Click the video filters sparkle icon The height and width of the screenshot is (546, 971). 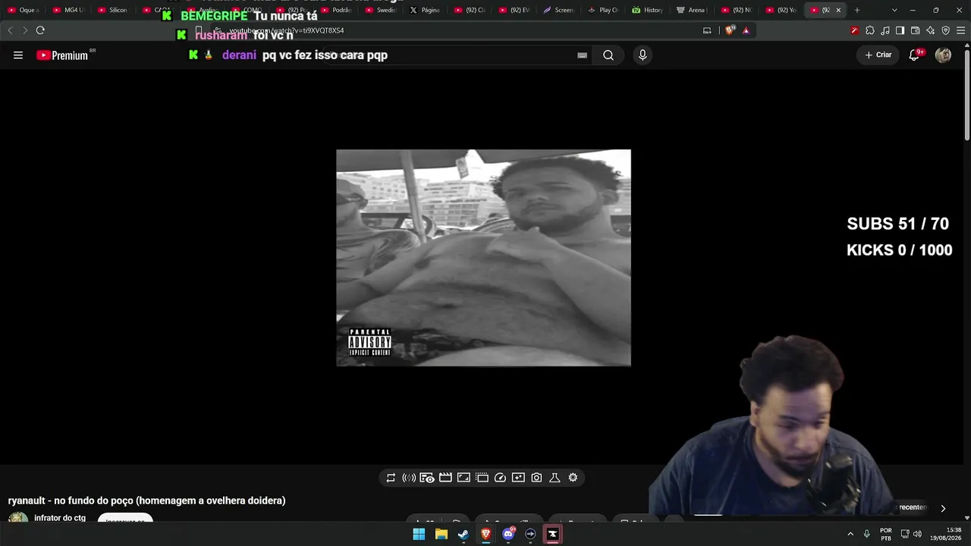point(518,478)
